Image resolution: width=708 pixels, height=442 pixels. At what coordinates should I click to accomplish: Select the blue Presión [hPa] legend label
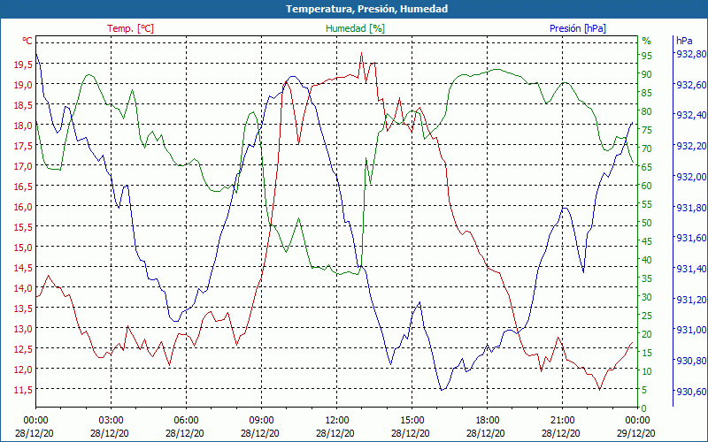pos(578,28)
